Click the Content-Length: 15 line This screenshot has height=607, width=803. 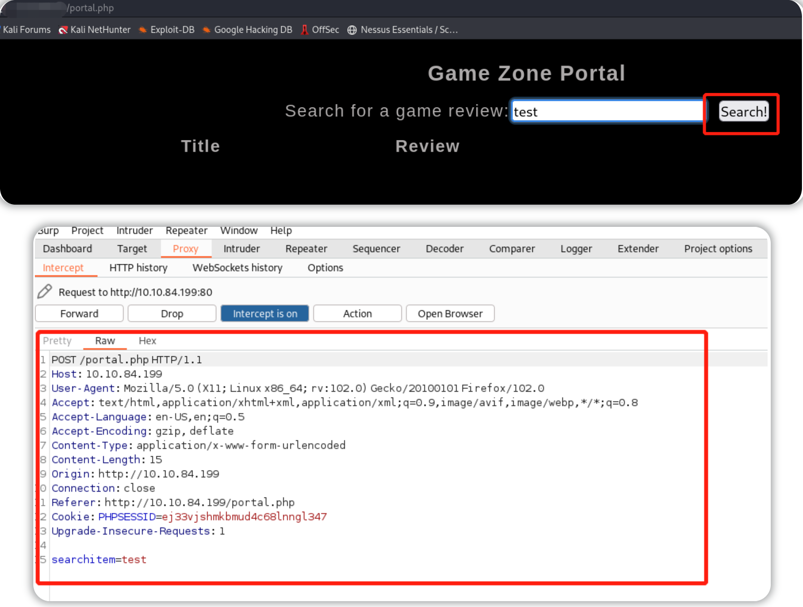click(107, 459)
